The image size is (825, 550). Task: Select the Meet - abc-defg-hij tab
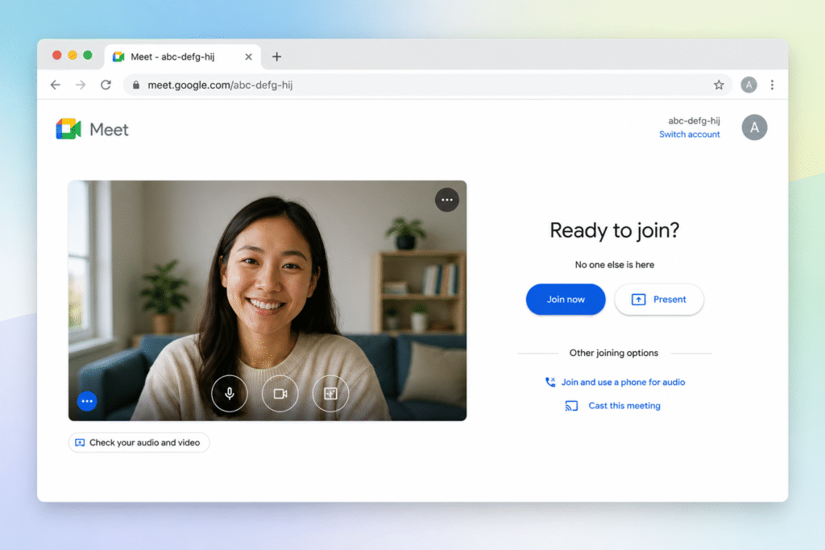click(182, 57)
